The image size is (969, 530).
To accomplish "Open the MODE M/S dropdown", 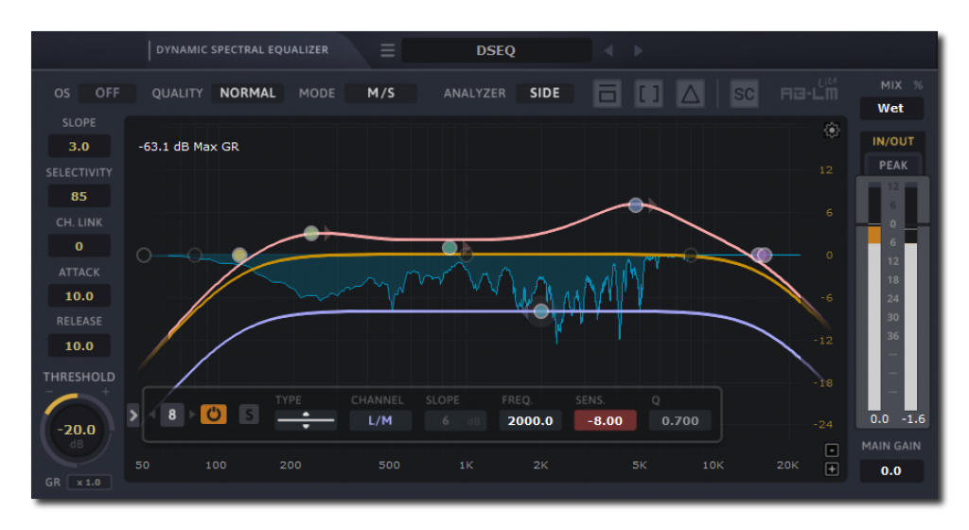I will [x=380, y=93].
